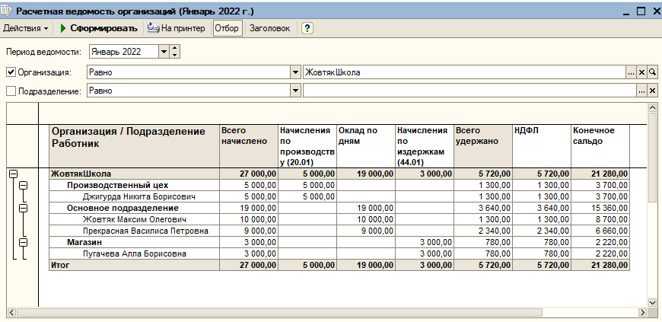662x322 pixels.
Task: Click Прекрасная Василиса's 2 340,00 НДФЛ cell
Action: [x=542, y=231]
